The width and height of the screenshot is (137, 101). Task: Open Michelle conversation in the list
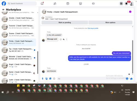[18, 58]
